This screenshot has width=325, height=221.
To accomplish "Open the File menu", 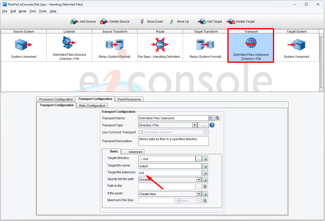I will pos(5,11).
